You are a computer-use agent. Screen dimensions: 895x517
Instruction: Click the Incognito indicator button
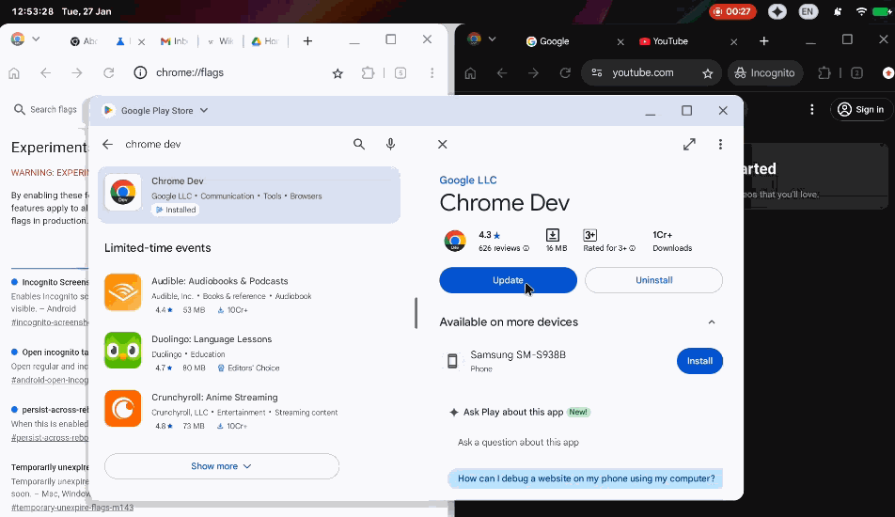coord(765,73)
